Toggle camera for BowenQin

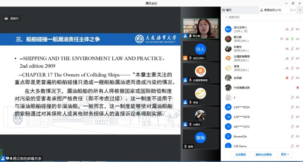coord(297,136)
